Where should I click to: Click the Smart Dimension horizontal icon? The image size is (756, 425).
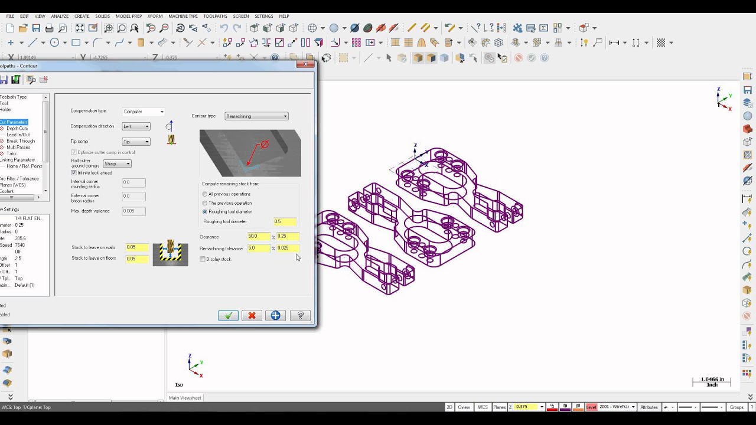click(614, 42)
